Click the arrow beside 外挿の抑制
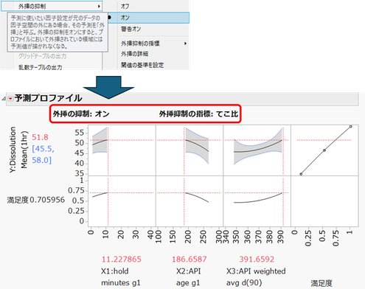This screenshot has width=365, height=289. pyautogui.click(x=99, y=7)
